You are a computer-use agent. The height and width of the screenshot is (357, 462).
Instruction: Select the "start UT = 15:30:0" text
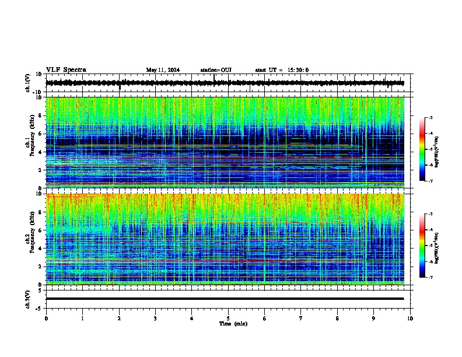(282, 70)
